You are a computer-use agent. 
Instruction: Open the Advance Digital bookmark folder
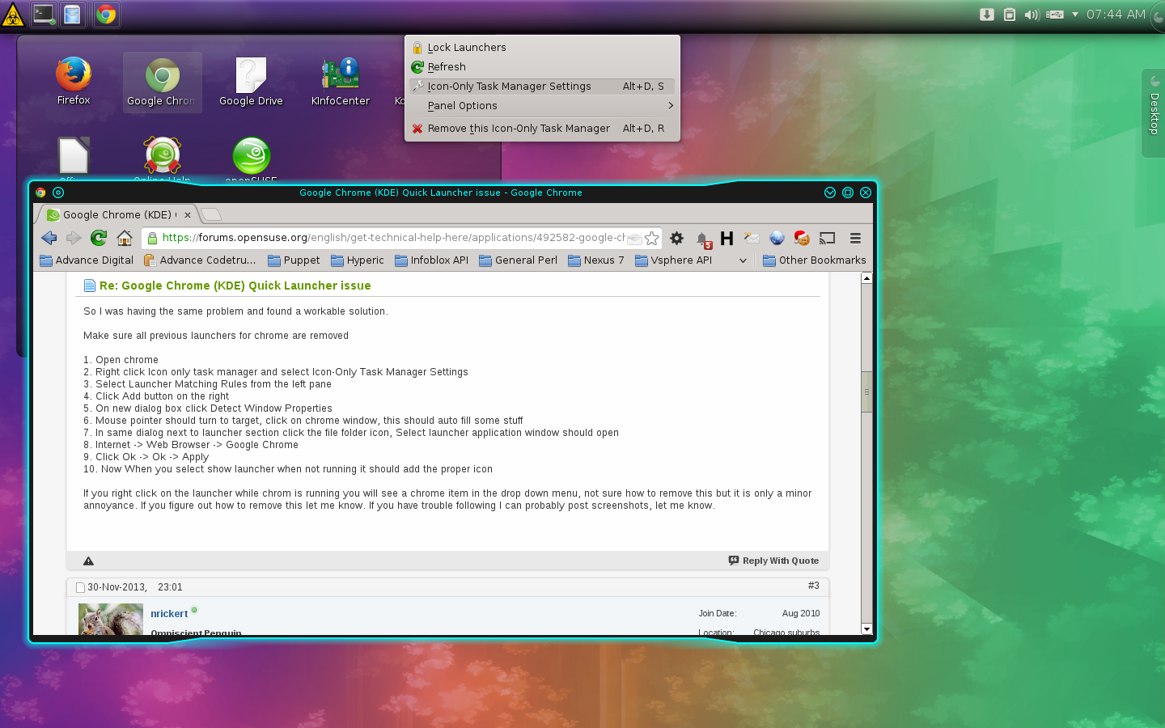[x=87, y=260]
